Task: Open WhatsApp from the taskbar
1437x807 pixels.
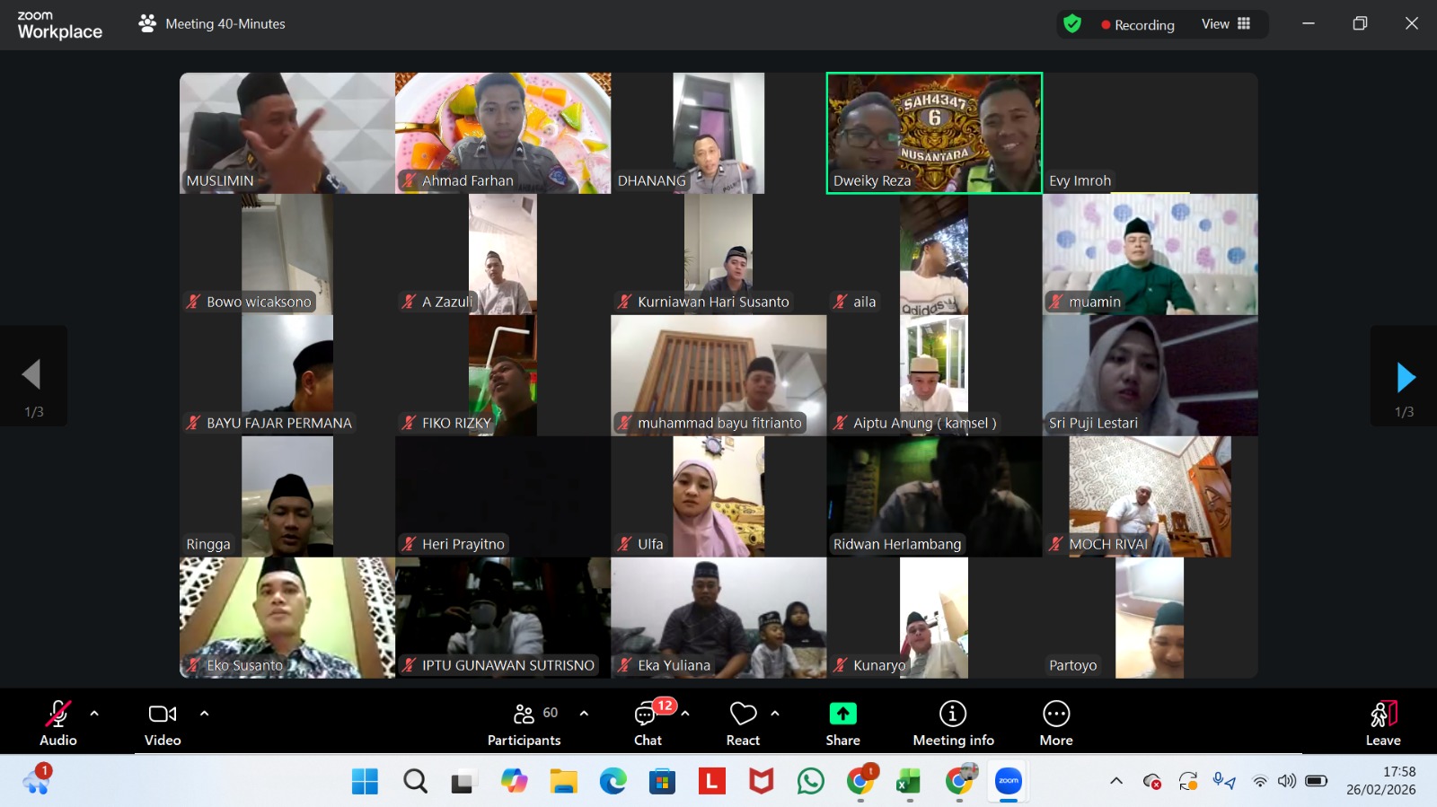Action: (810, 782)
